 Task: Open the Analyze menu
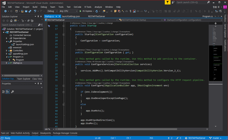[x=98, y=7]
